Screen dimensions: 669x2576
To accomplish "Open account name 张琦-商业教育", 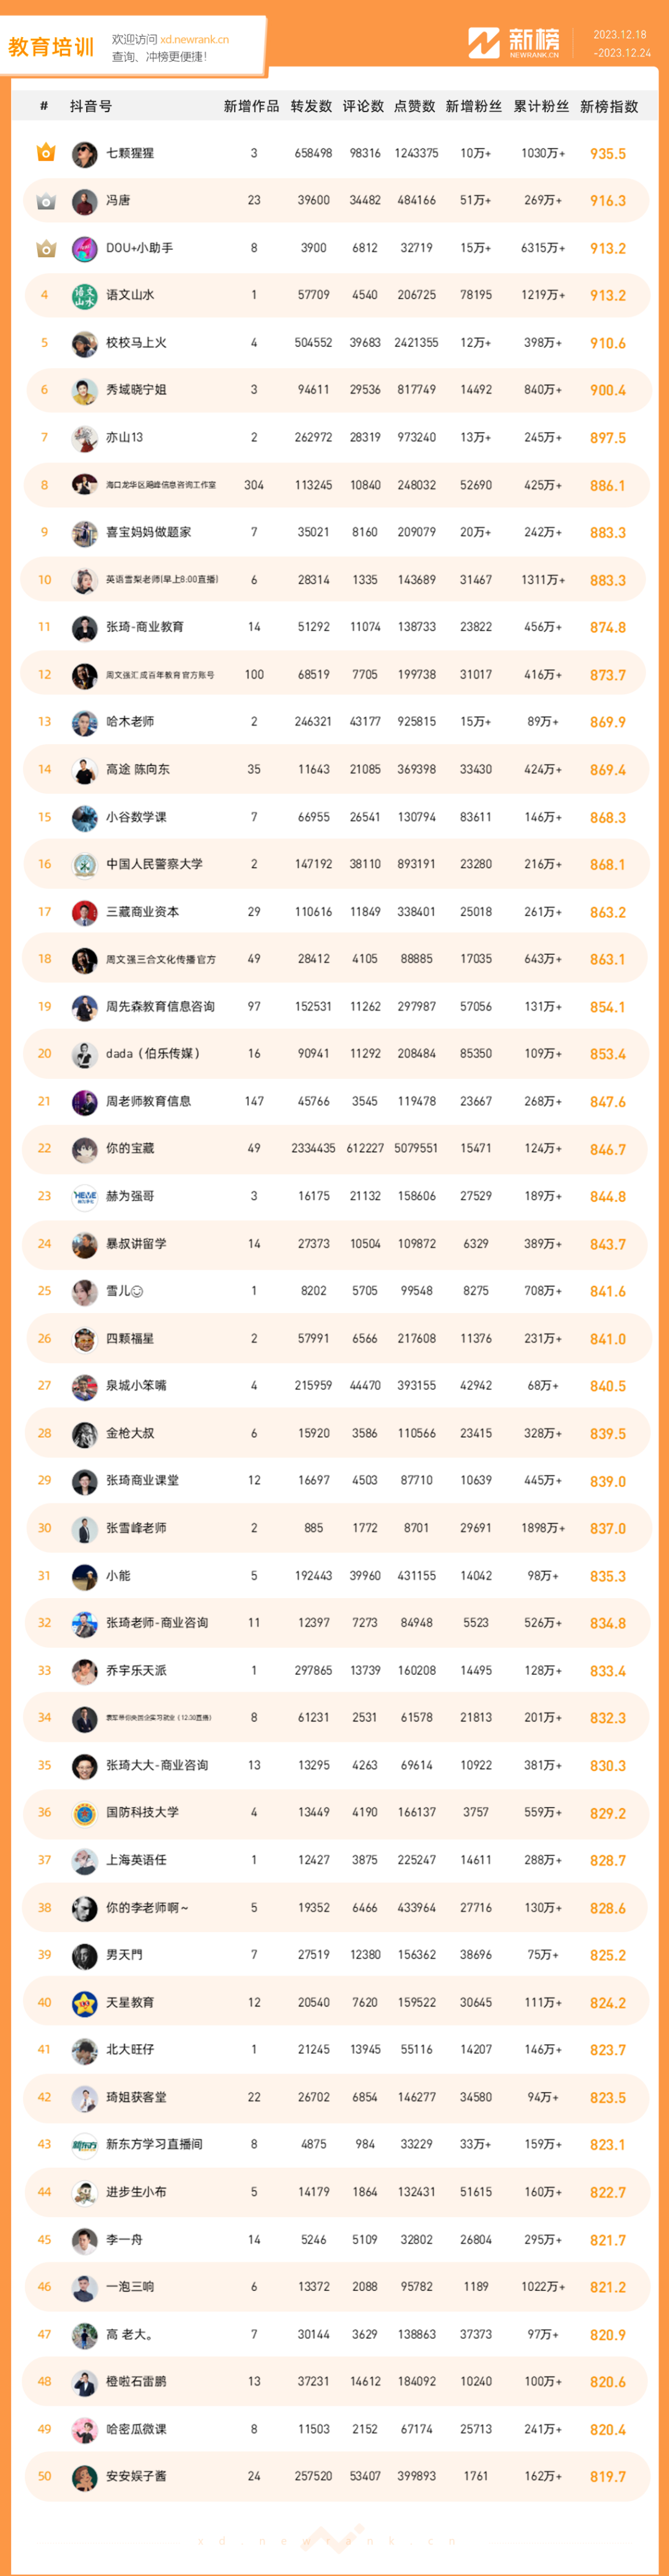I will (145, 627).
